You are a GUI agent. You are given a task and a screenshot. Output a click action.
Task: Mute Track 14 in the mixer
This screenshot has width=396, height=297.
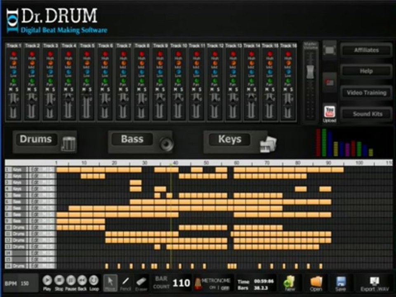pyautogui.click(x=248, y=90)
